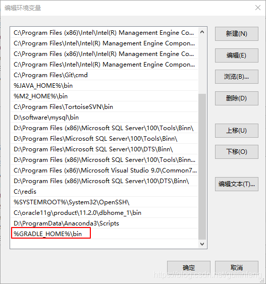Click the vertical scrollbar thumb
The width and height of the screenshot is (266, 284).
click(202, 166)
